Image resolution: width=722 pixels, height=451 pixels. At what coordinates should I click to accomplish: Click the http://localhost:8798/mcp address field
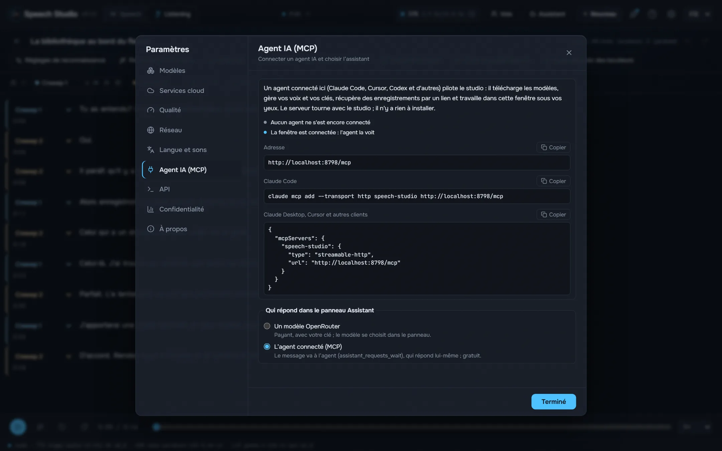click(x=417, y=162)
